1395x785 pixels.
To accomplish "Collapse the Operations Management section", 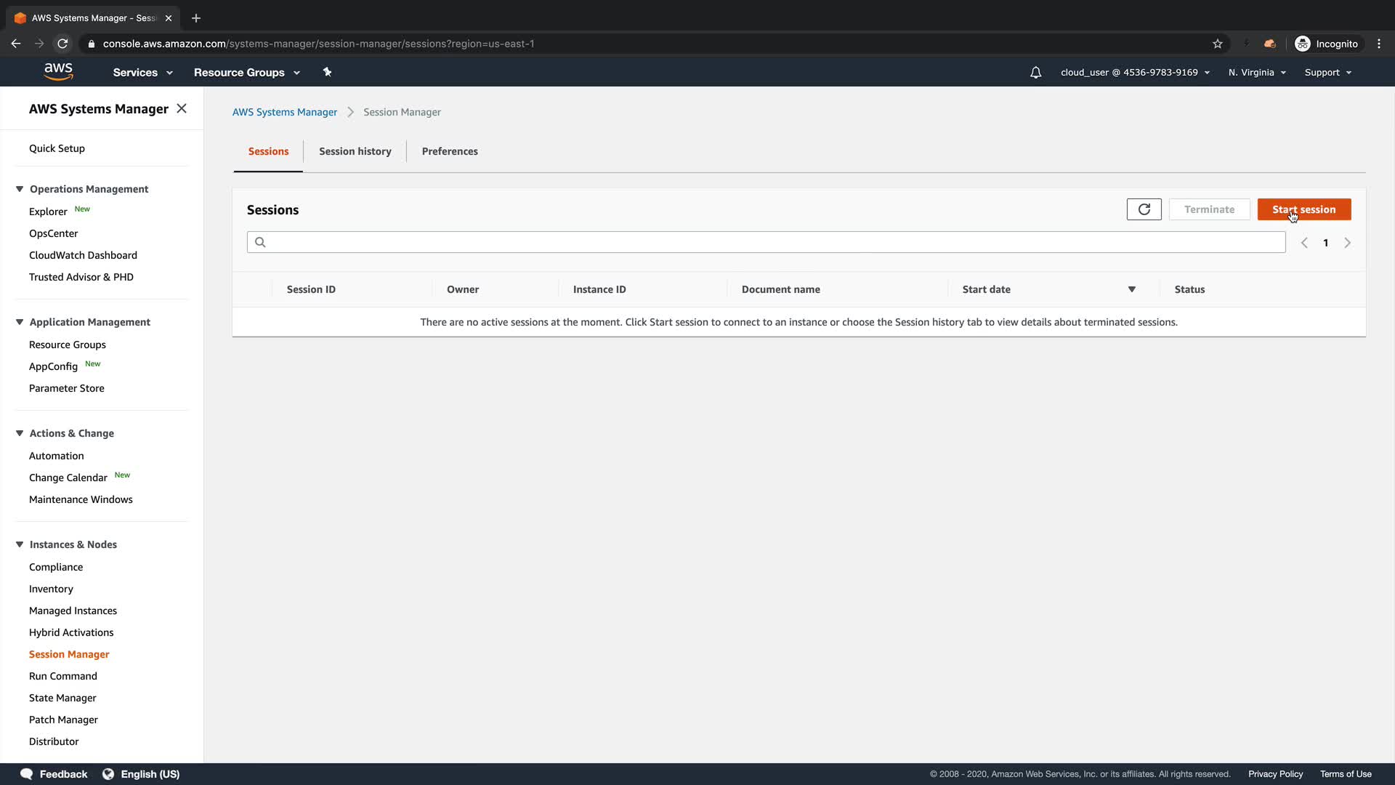I will pyautogui.click(x=20, y=189).
